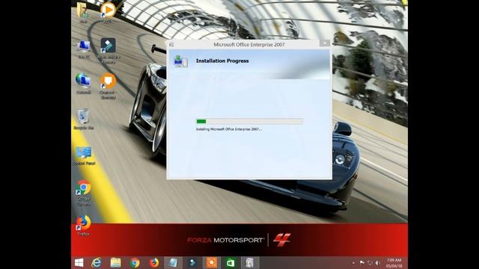Open File Explorer from the taskbar
This screenshot has width=479, height=269.
(x=115, y=262)
